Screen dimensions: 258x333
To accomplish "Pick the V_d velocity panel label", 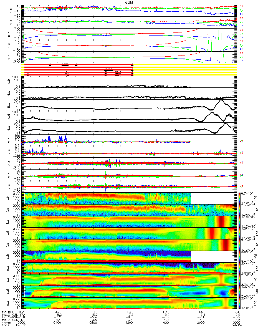I will coord(9,176).
